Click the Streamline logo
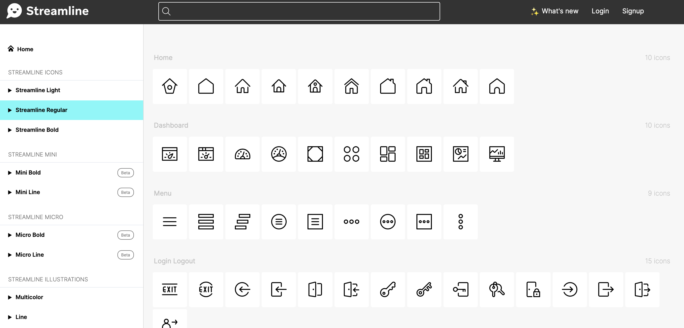This screenshot has width=684, height=328. tap(48, 11)
